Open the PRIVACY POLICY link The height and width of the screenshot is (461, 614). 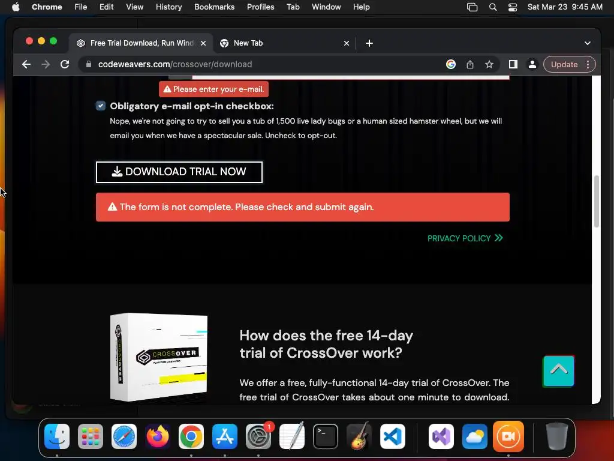point(465,238)
